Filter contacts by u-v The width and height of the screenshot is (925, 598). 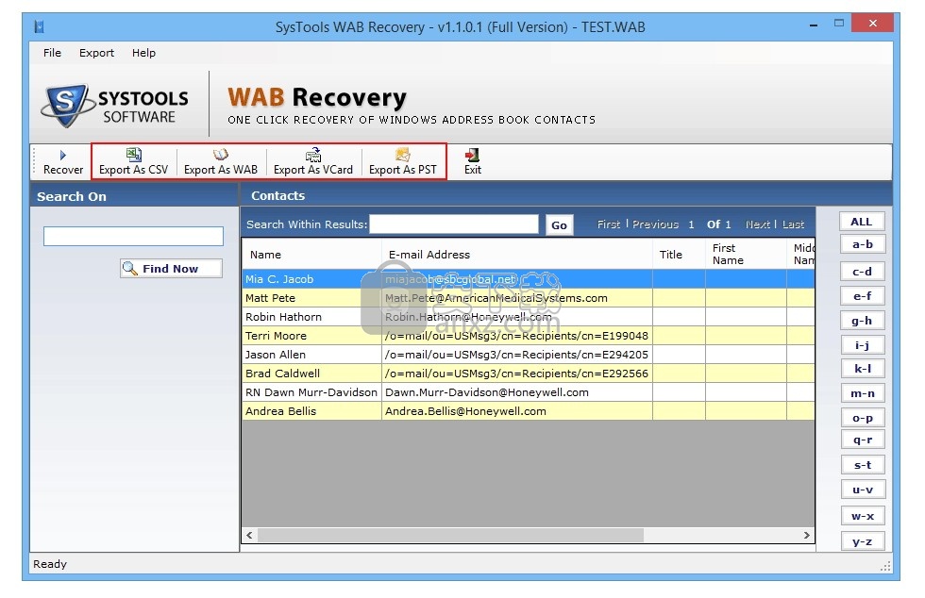pos(863,490)
